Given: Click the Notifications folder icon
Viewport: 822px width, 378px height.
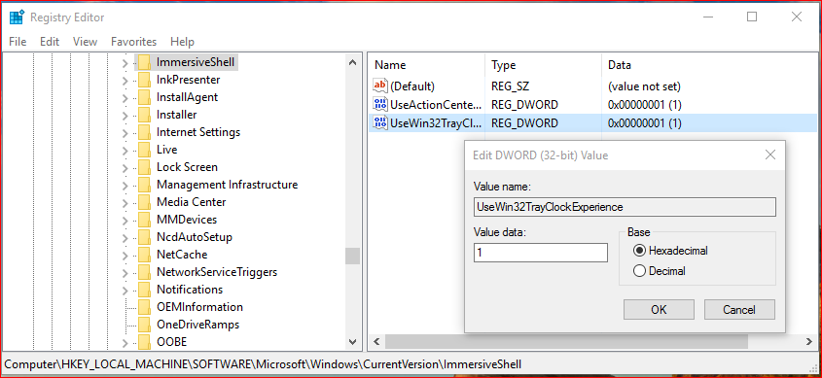Looking at the screenshot, I should tap(144, 290).
